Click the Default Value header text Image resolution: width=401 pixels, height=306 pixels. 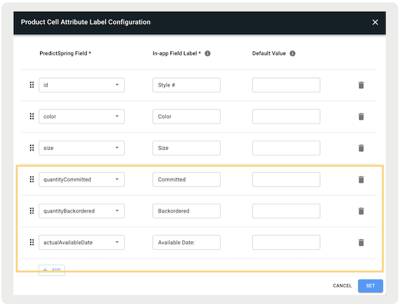tap(269, 53)
